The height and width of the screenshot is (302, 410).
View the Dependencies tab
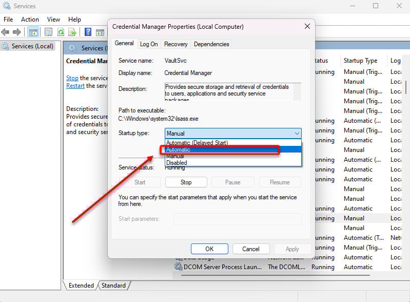click(211, 44)
